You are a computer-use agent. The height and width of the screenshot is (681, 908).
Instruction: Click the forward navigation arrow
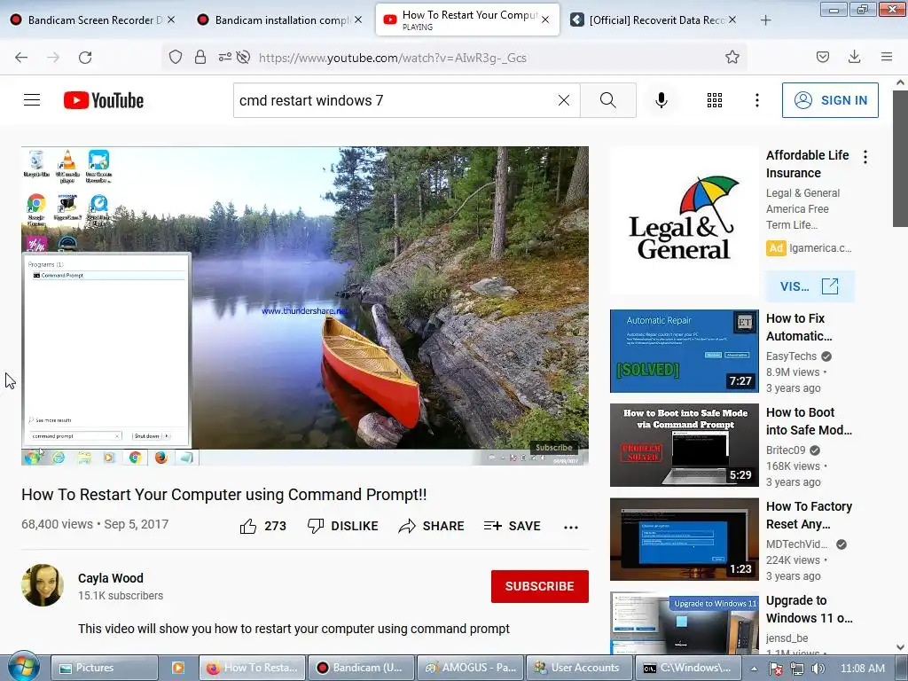pos(53,58)
